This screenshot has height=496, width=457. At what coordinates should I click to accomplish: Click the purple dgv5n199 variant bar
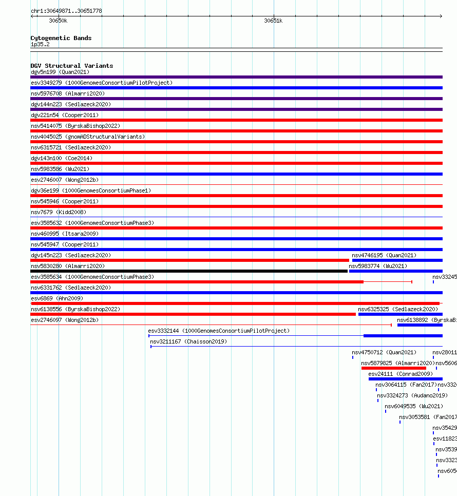pos(236,77)
